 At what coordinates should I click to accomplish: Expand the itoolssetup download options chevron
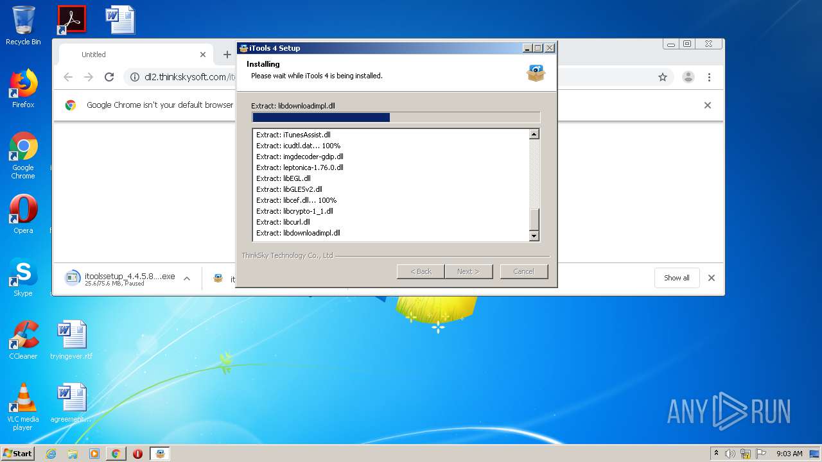[x=187, y=278]
